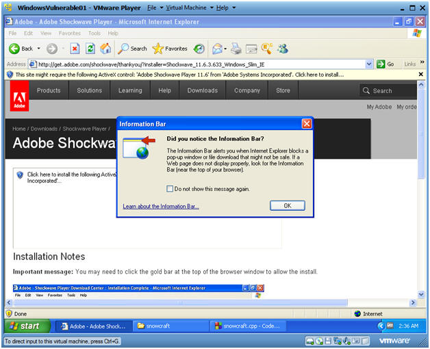Close the Information Bar dialog with red X
Viewport: 430px width, 349px height.
[307, 124]
